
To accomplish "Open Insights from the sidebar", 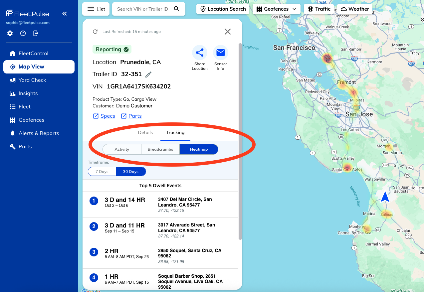I will (x=28, y=93).
